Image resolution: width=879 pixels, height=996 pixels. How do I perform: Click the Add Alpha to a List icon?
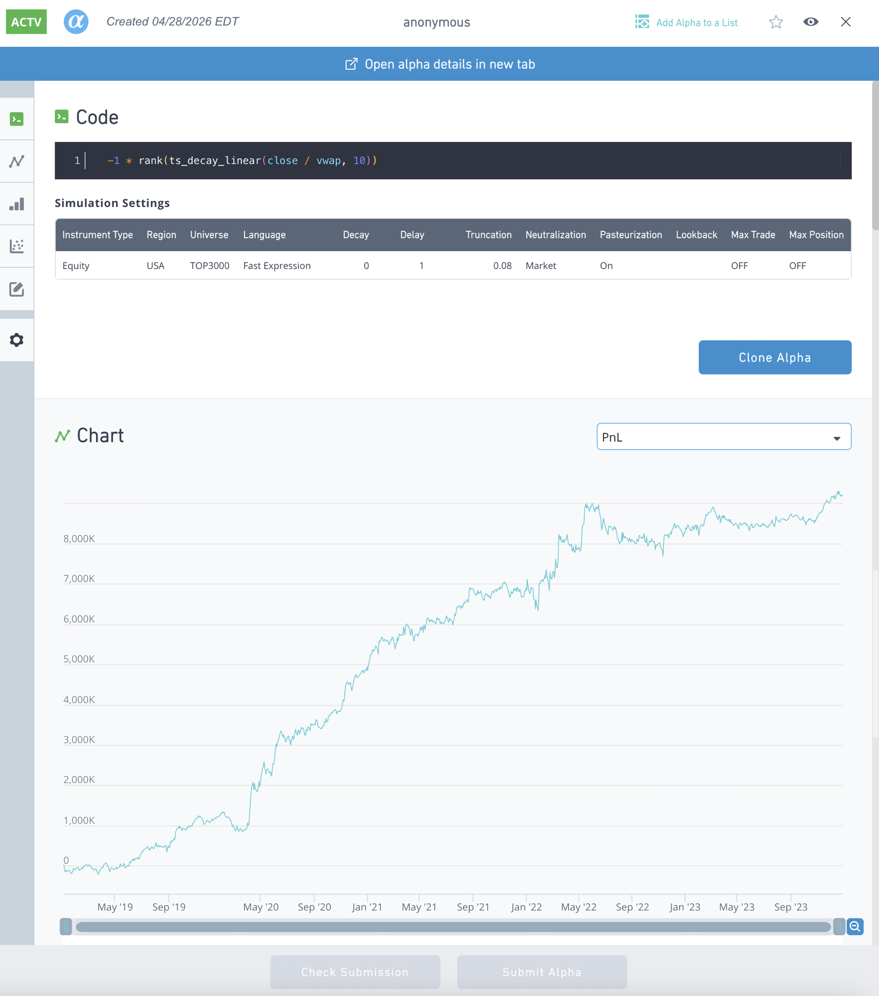[641, 22]
